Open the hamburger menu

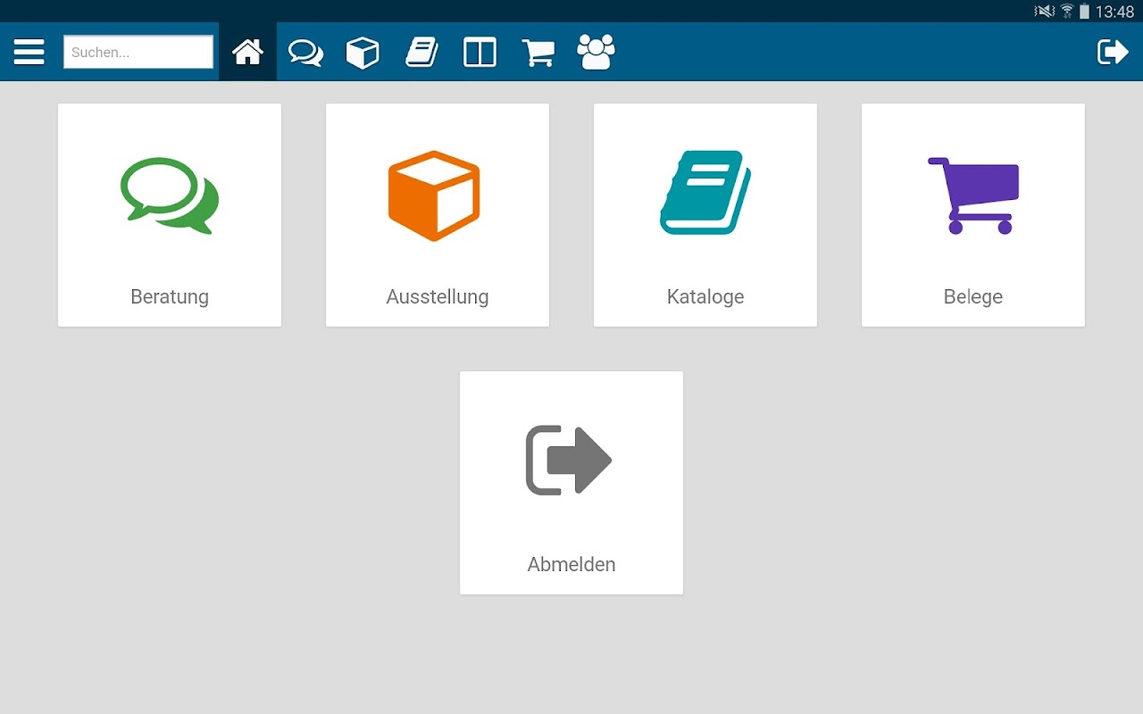tap(29, 52)
